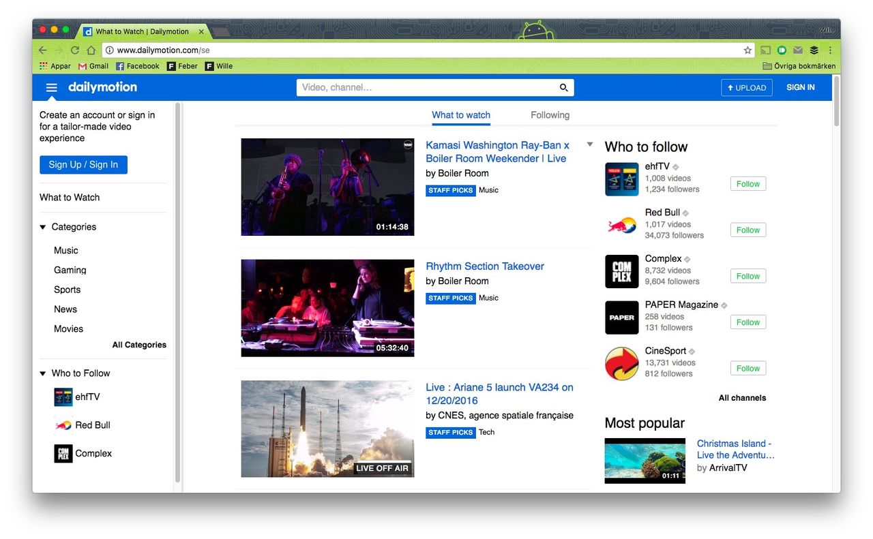Click the stacked layers extension icon

[x=814, y=50]
